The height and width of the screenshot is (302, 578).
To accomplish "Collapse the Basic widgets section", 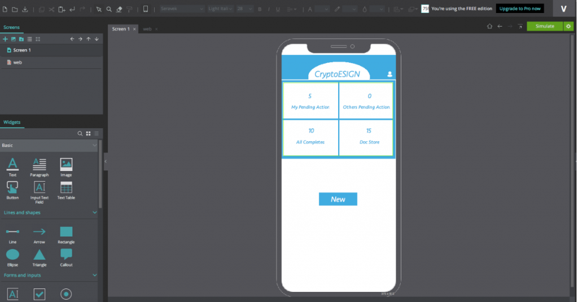I will (95, 145).
